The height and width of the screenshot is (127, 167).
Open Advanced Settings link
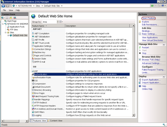pos(152,63)
